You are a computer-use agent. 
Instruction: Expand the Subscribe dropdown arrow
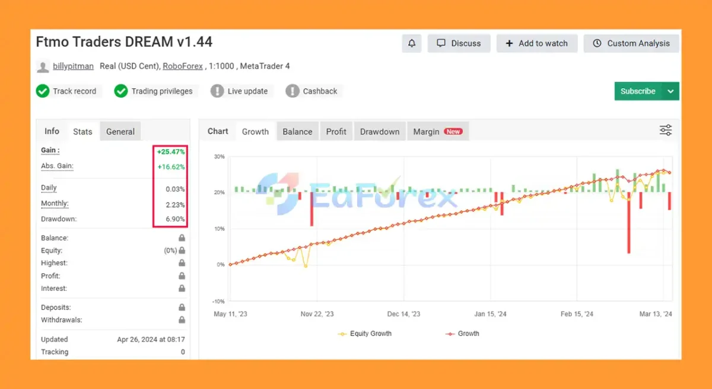pyautogui.click(x=670, y=91)
